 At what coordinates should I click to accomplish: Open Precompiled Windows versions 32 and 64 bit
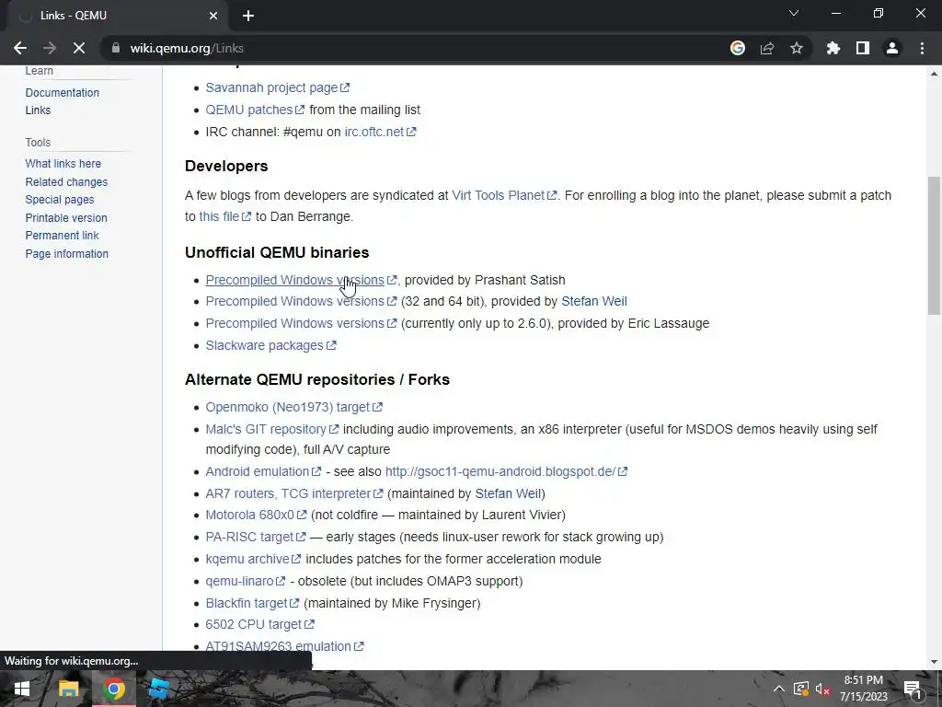tap(301, 301)
